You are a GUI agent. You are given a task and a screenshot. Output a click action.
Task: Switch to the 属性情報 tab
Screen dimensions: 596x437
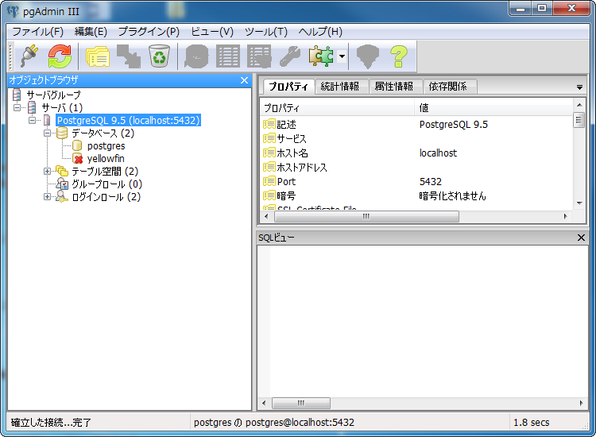pyautogui.click(x=394, y=87)
